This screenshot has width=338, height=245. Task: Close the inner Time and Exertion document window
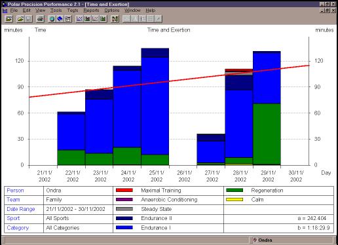coord(333,10)
